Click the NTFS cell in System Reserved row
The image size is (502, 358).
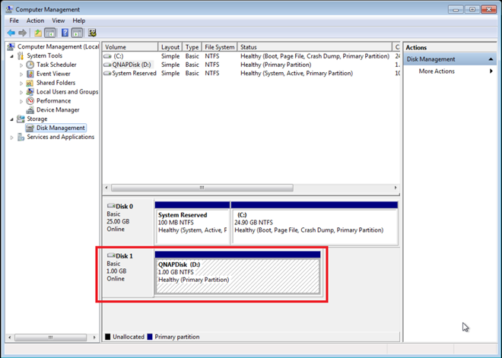212,73
